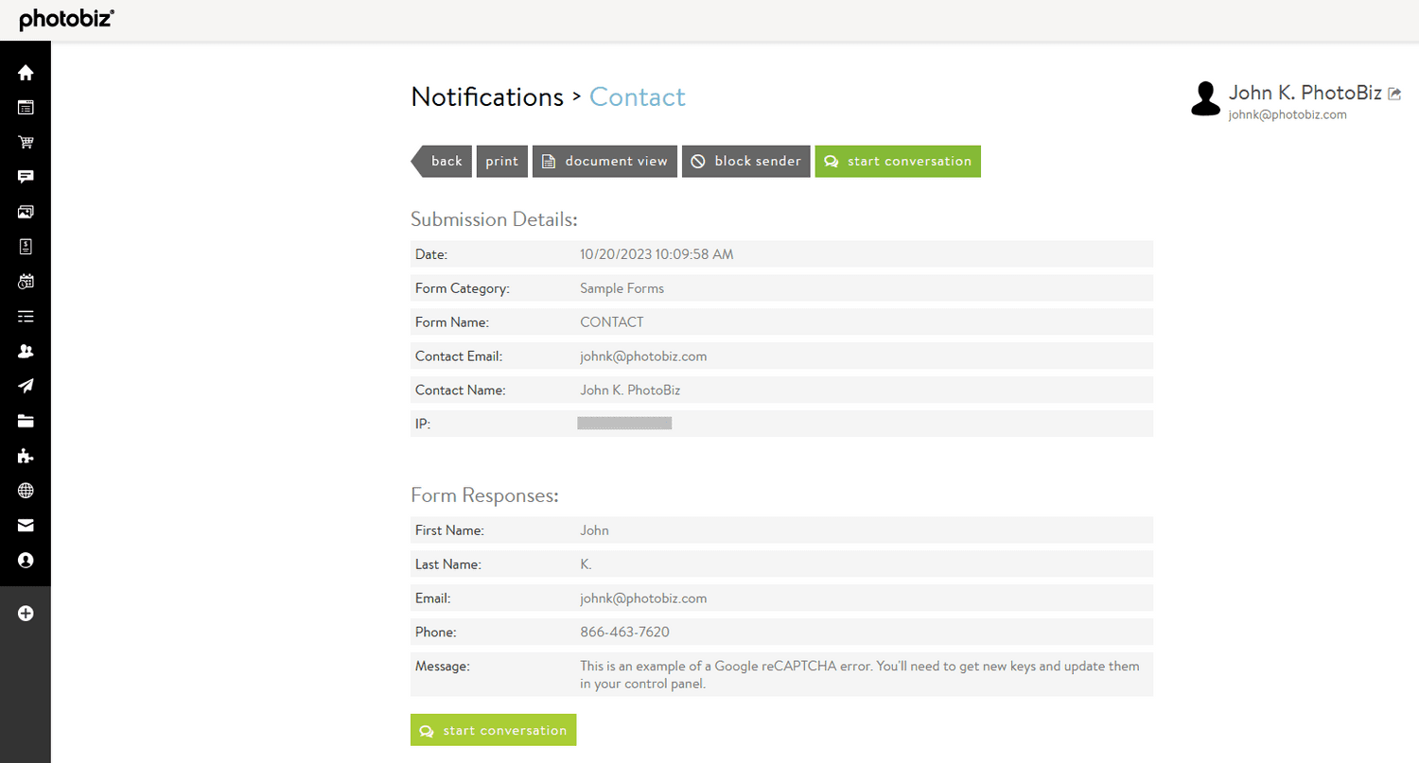Switch to document view
The image size is (1419, 763).
604,161
